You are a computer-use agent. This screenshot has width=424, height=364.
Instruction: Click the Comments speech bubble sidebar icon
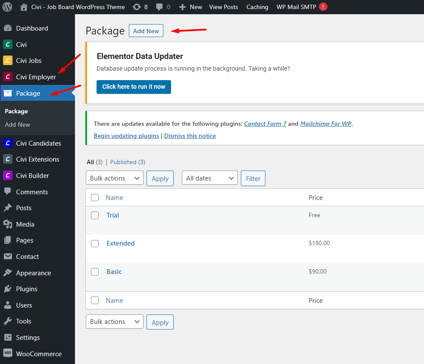click(8, 192)
